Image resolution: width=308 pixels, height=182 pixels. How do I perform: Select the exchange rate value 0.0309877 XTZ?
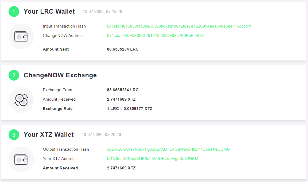click(x=130, y=109)
